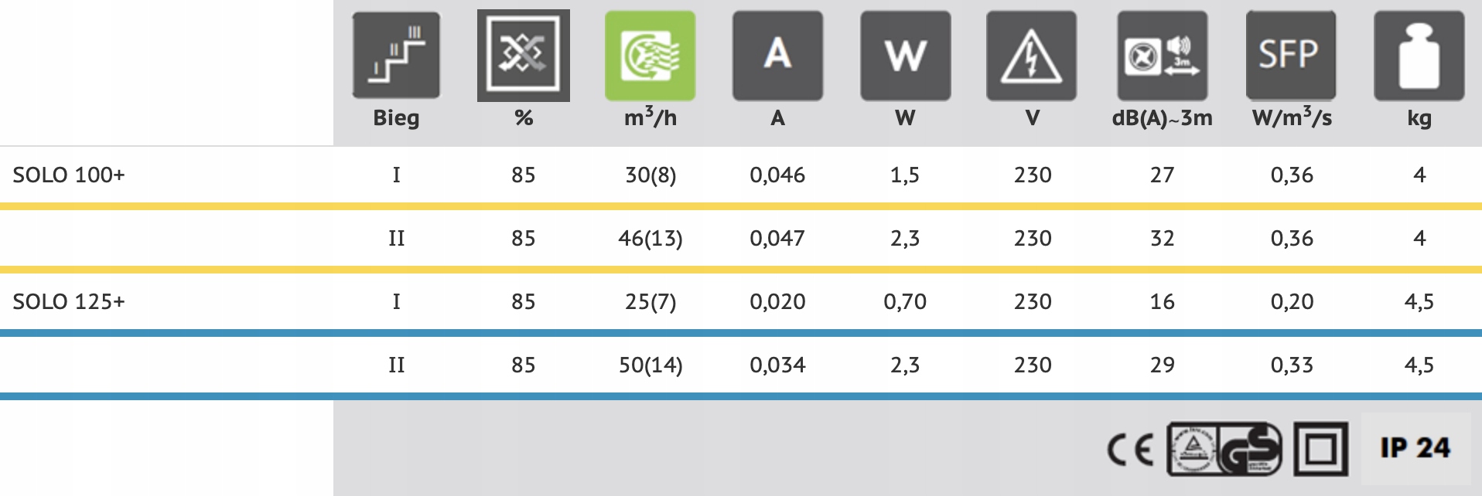Select the SOLO 125+ model name
Viewport: 1482px width, 496px height.
[x=69, y=302]
